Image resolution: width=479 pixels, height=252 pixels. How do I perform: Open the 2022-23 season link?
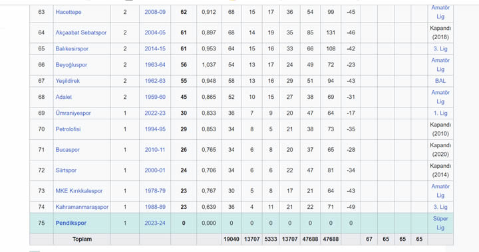pyautogui.click(x=155, y=113)
